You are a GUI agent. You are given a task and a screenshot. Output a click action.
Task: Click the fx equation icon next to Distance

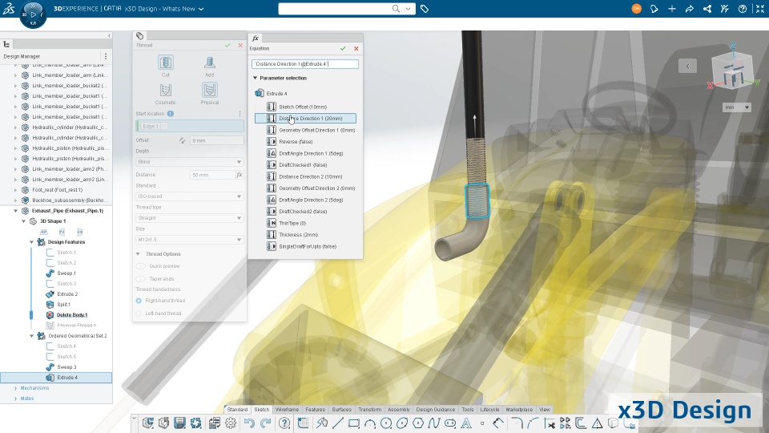(240, 175)
